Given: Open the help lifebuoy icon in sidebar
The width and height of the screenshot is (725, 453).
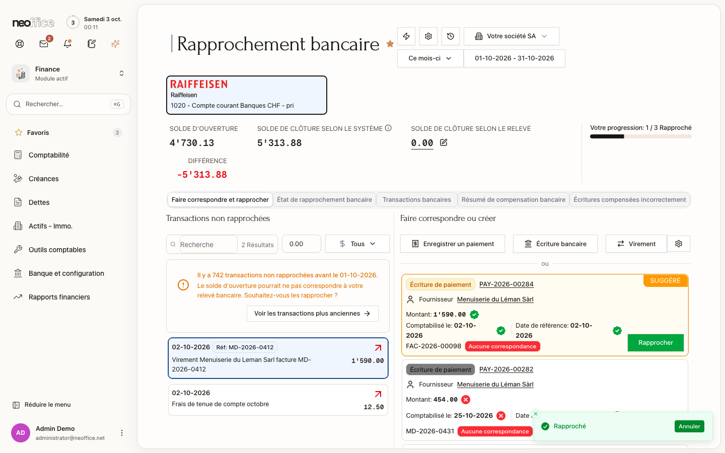Looking at the screenshot, I should [20, 44].
